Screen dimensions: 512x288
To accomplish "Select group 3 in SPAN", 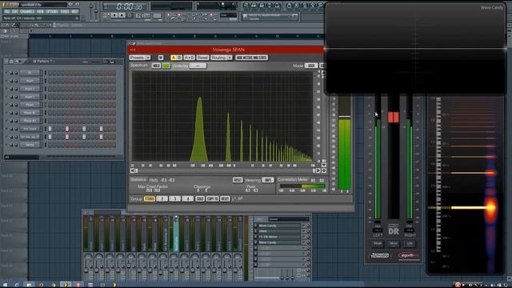I will point(174,198).
